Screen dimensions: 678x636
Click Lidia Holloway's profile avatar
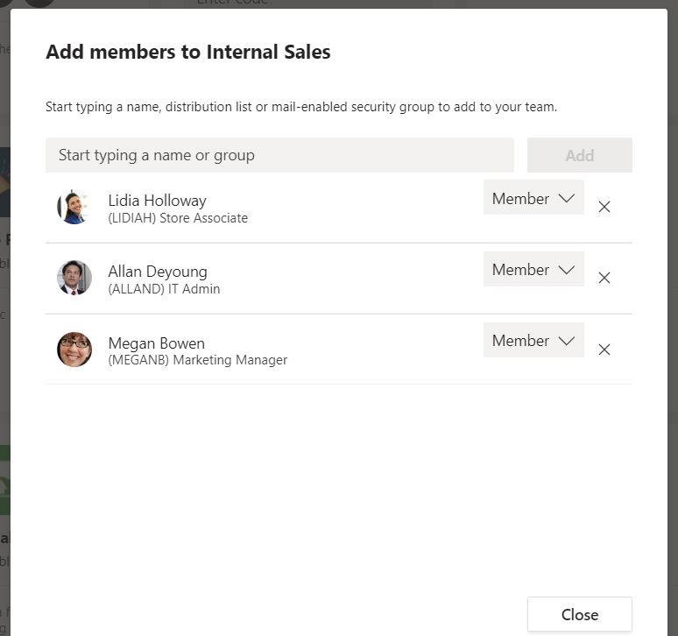74,207
